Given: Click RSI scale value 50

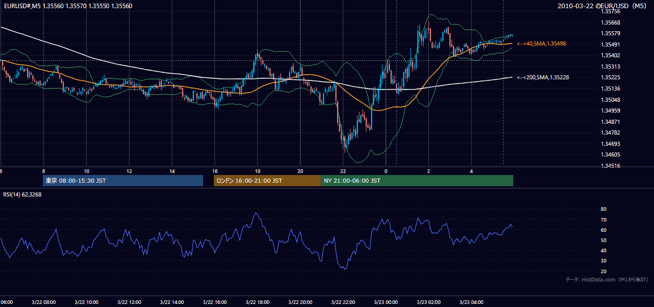Looking at the screenshot, I should tap(603, 240).
